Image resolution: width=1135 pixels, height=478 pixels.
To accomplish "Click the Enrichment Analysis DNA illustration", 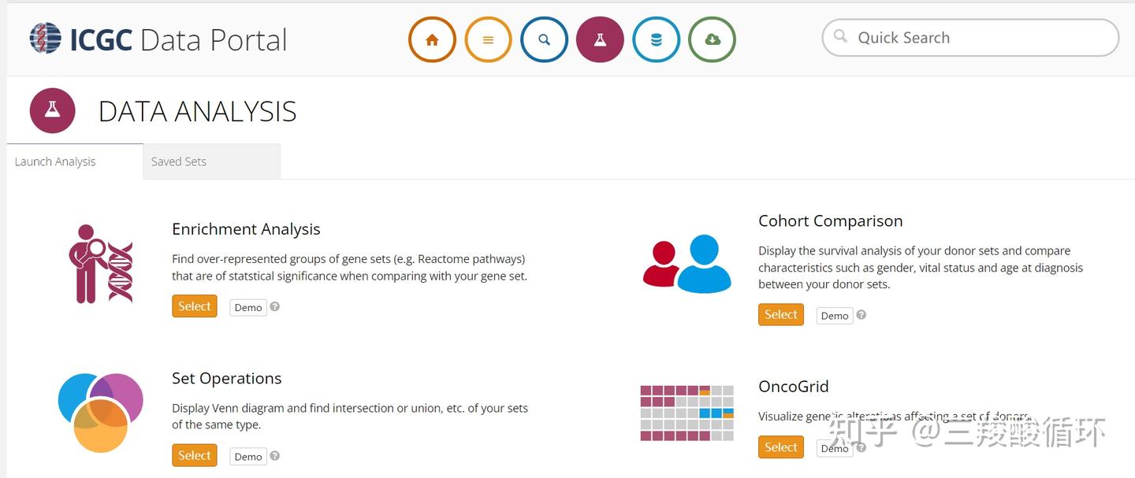I will (101, 264).
